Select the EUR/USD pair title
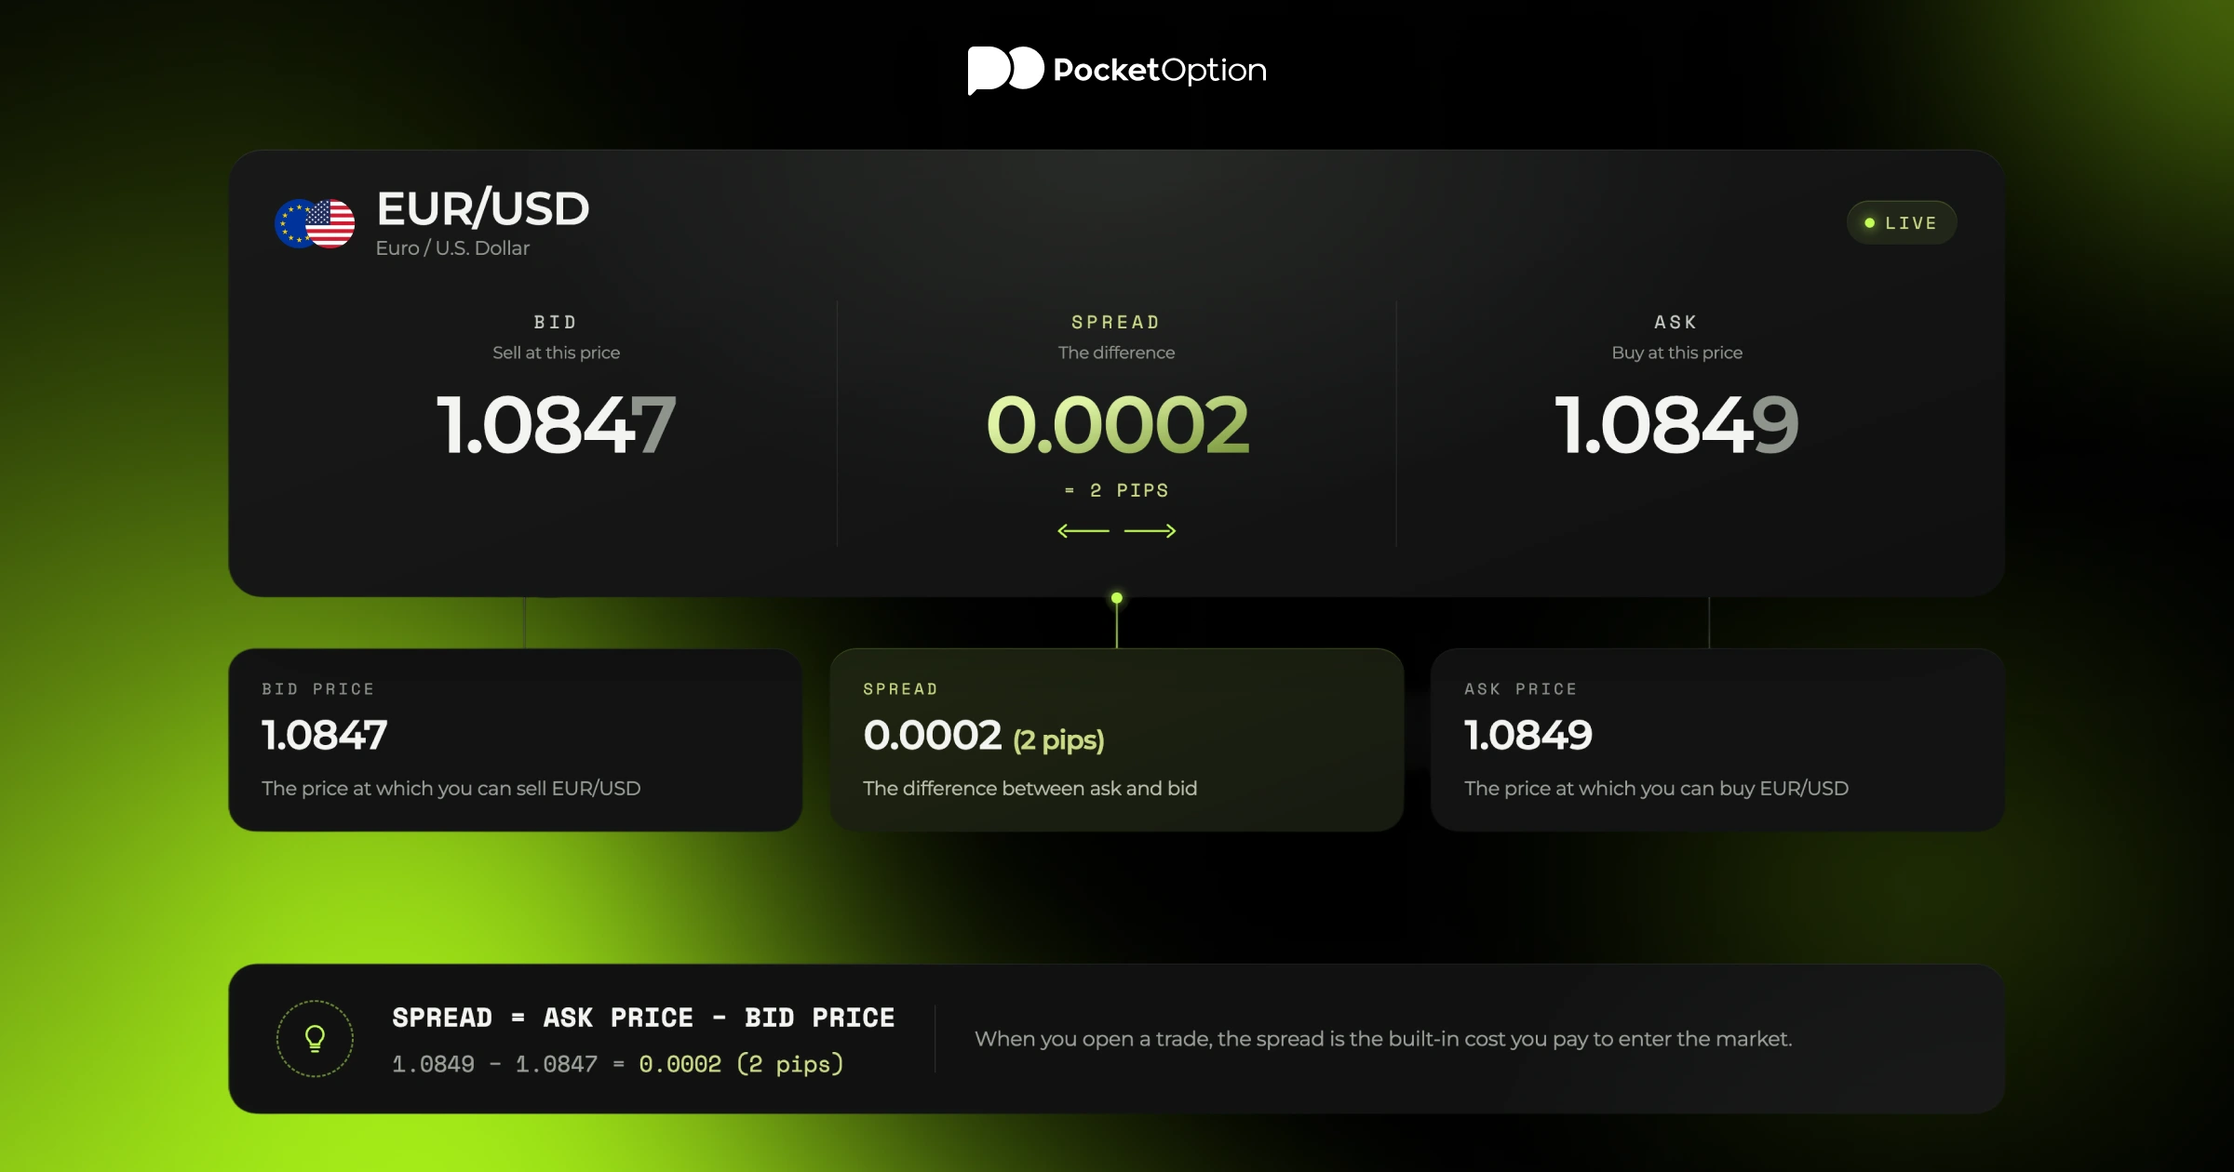 [483, 208]
